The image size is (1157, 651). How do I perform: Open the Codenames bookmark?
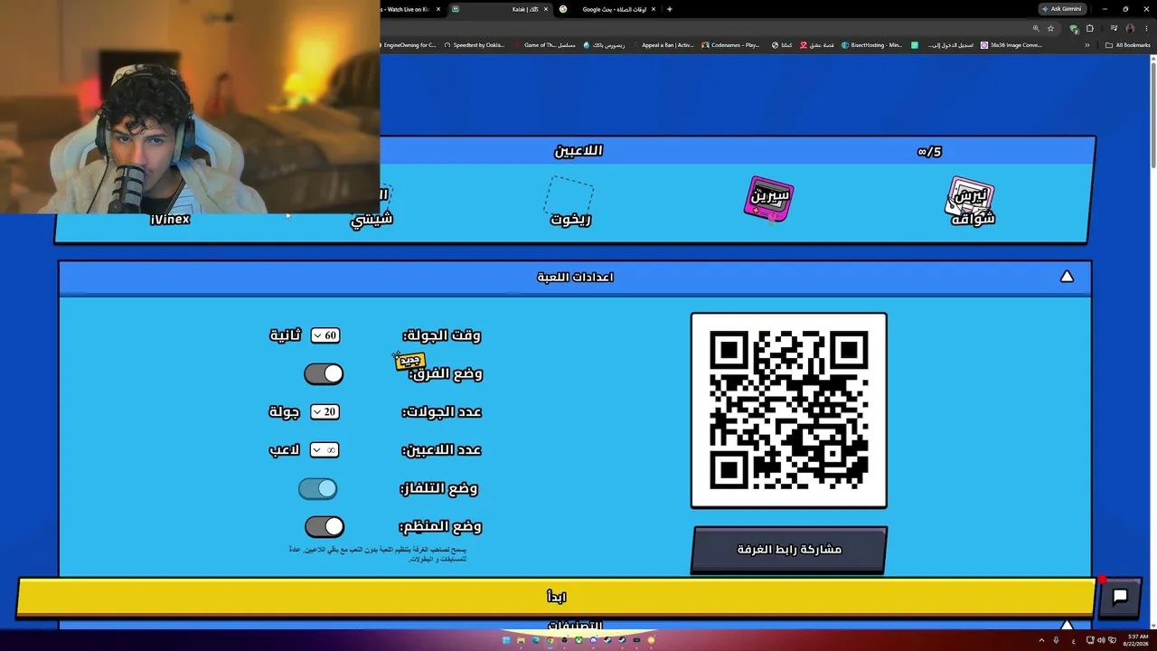pyautogui.click(x=731, y=45)
